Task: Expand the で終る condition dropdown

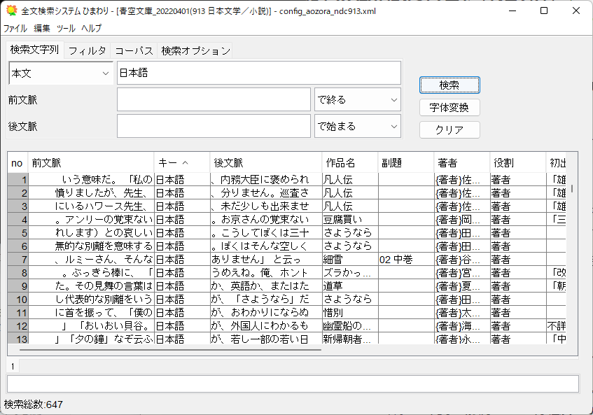Action: coord(357,99)
